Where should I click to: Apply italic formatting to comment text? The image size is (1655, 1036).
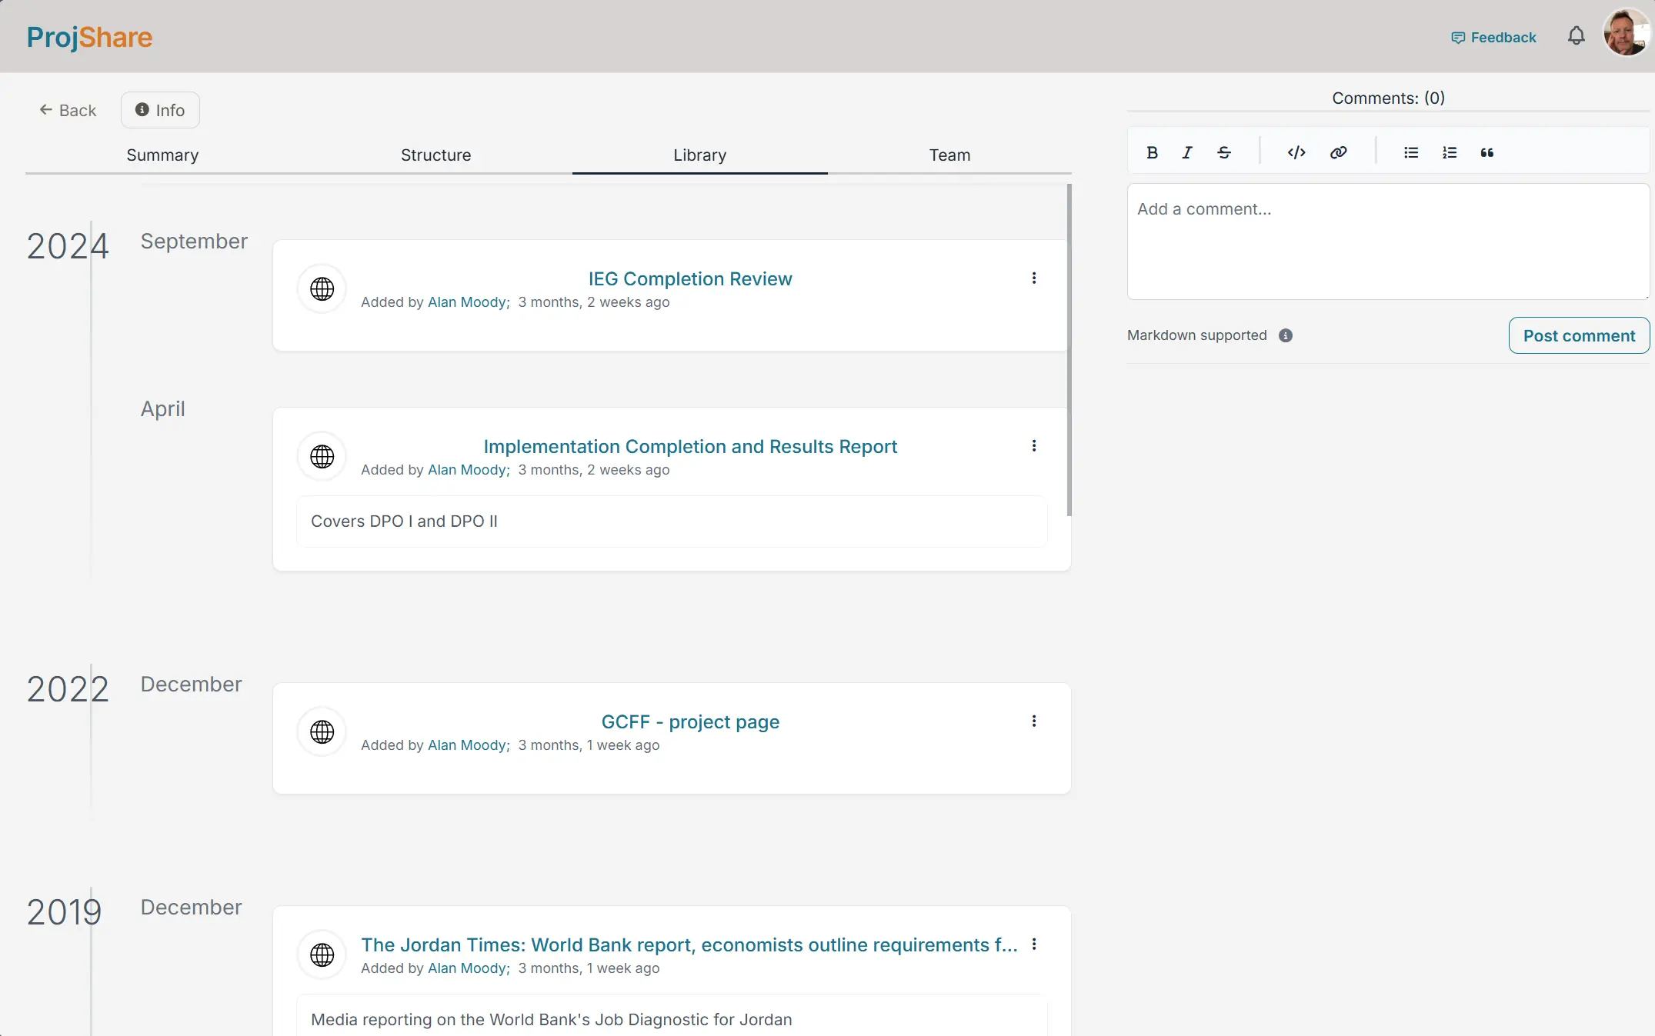pos(1186,152)
